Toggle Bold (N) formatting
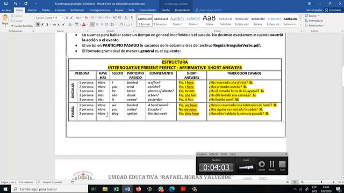This screenshot has width=344, height=193. 38,25
